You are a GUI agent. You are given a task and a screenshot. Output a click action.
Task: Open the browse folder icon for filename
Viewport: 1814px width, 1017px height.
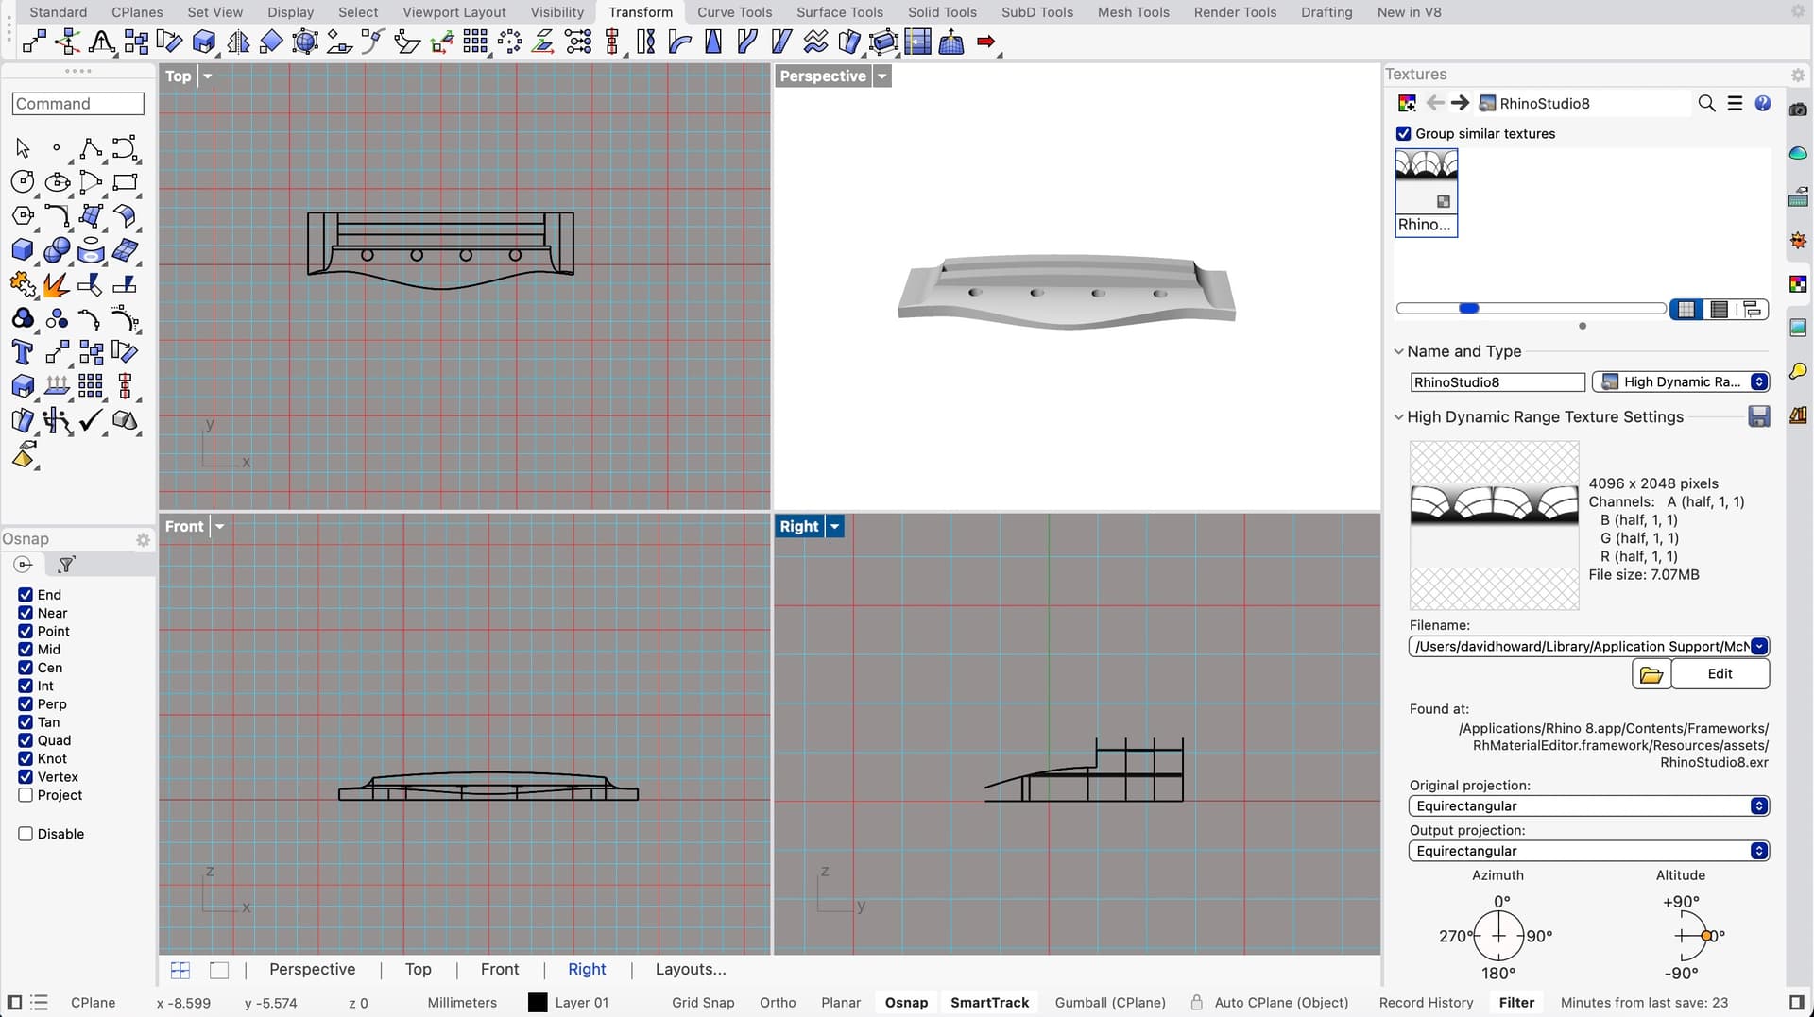[x=1651, y=674]
